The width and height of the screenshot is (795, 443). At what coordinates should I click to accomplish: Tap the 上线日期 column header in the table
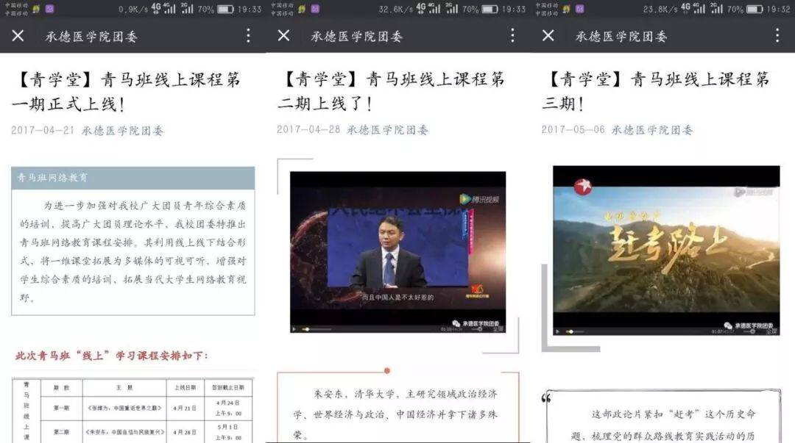[185, 388]
